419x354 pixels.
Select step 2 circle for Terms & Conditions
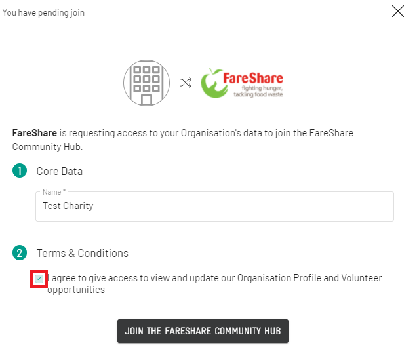click(20, 253)
